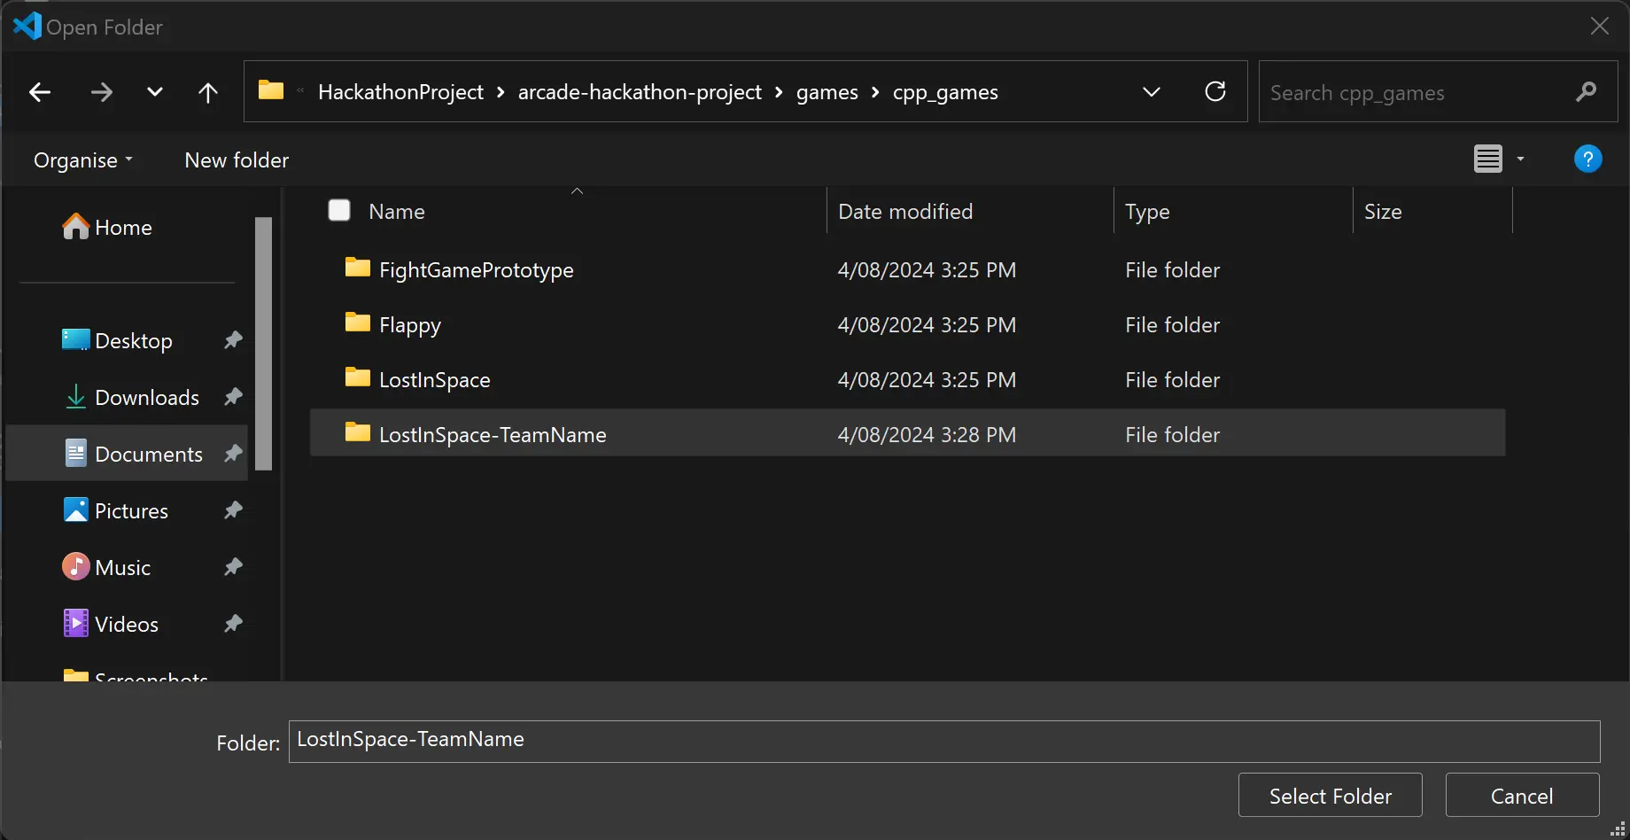Go forward using the forward arrow
The height and width of the screenshot is (840, 1630).
102,92
